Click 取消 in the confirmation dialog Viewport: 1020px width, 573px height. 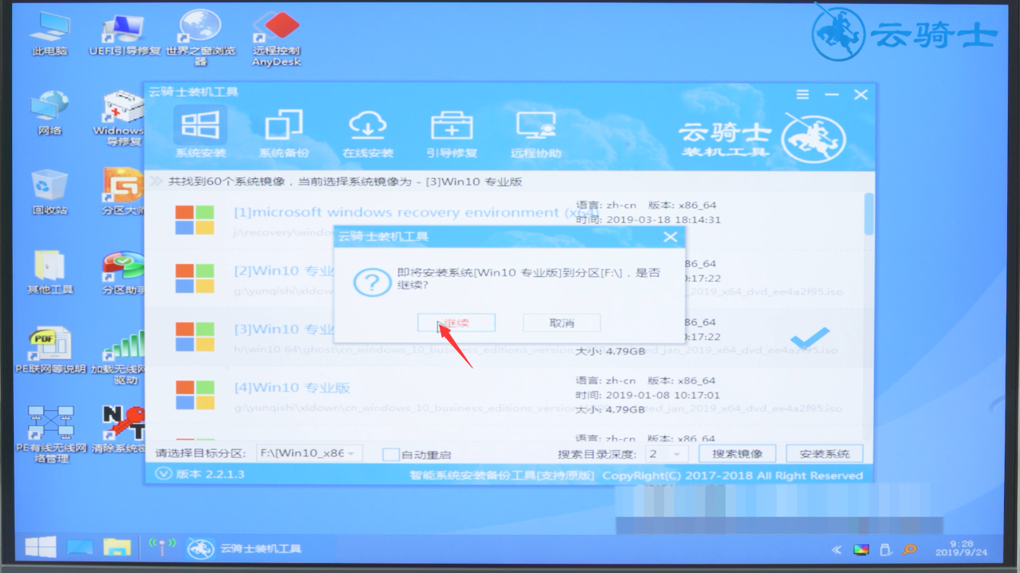[x=561, y=323]
